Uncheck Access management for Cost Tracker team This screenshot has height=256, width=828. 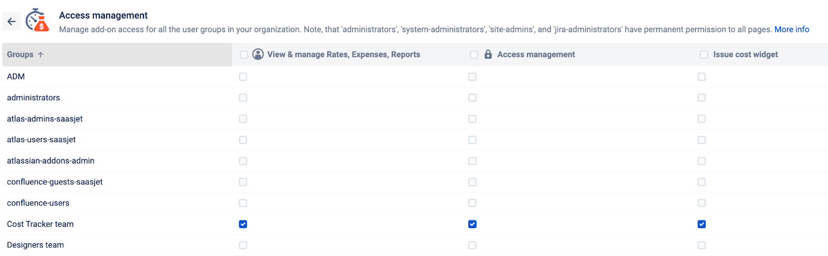point(472,225)
